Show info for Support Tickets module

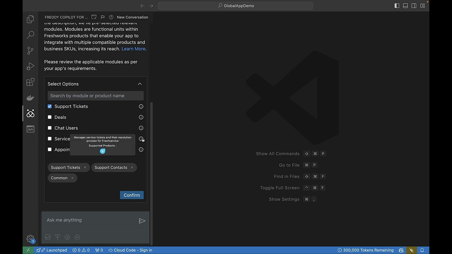[141, 106]
